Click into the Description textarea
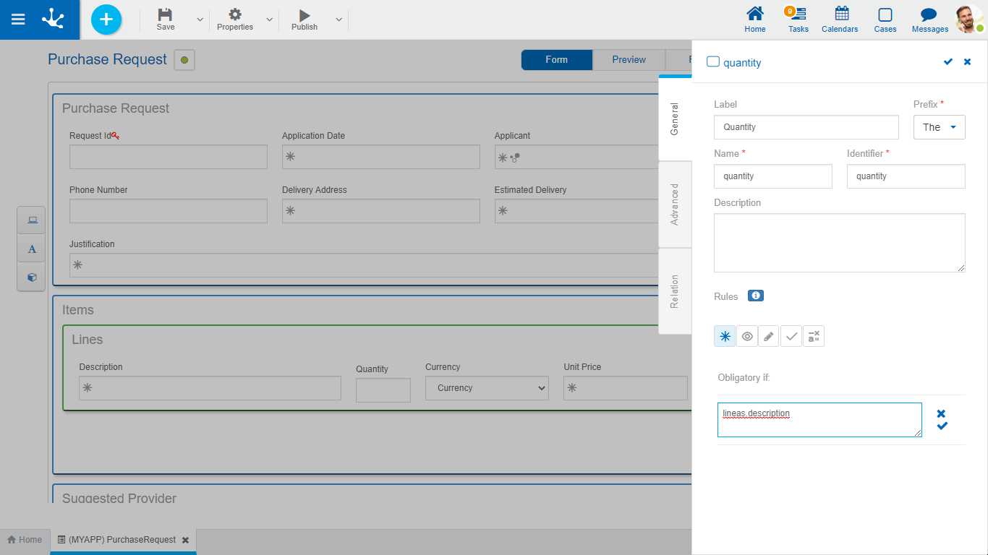The height and width of the screenshot is (555, 988). pos(840,243)
